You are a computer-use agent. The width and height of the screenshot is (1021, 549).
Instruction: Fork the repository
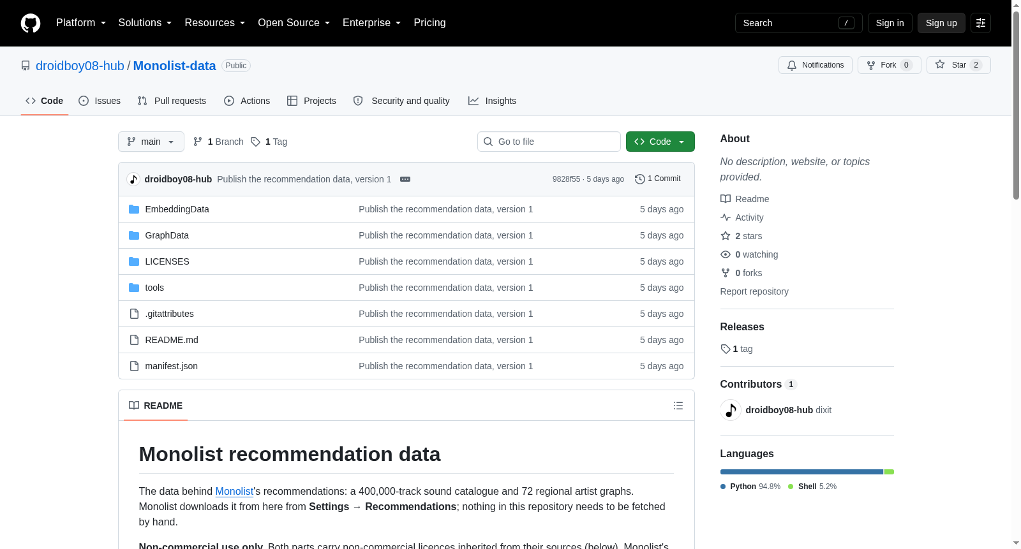[890, 65]
